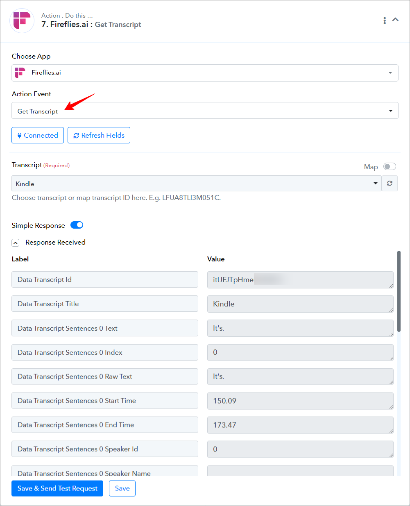Screen dimensions: 410x506
Task: Click the Sentences 0 Index label field
Action: click(105, 352)
